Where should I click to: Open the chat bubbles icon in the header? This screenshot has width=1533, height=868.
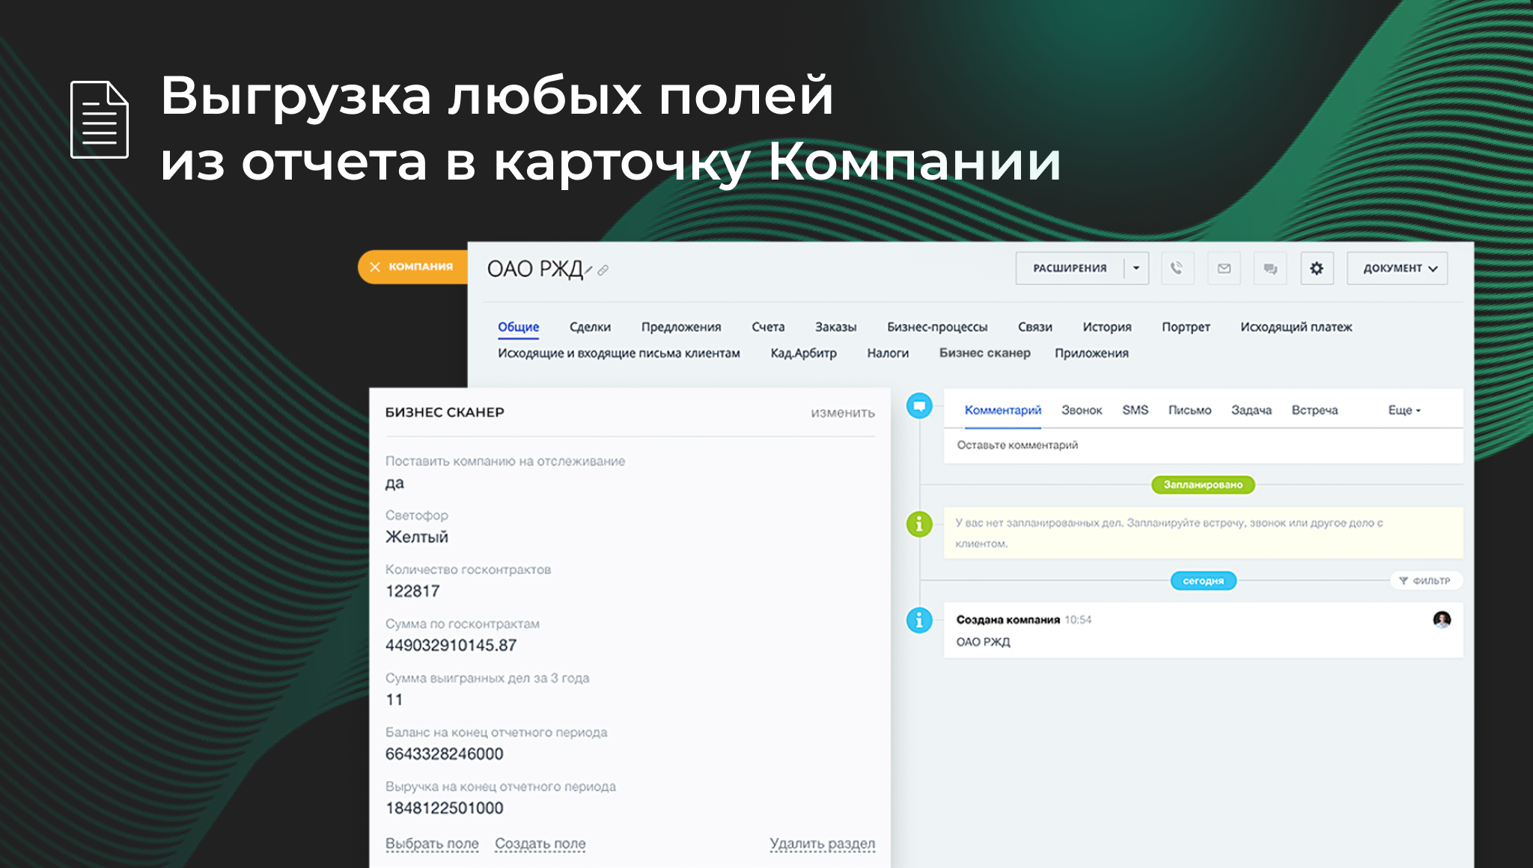point(1270,268)
